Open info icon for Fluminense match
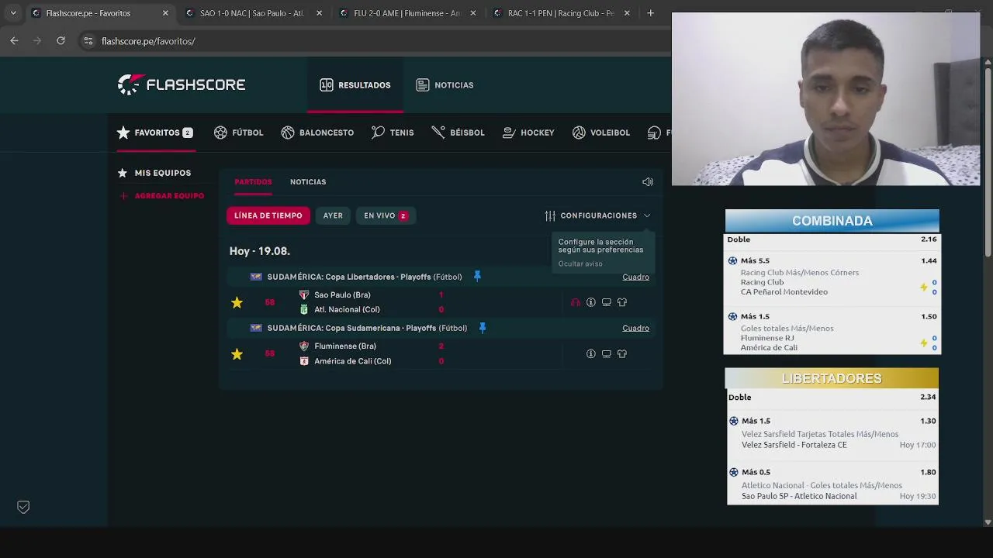This screenshot has width=993, height=558. (591, 354)
